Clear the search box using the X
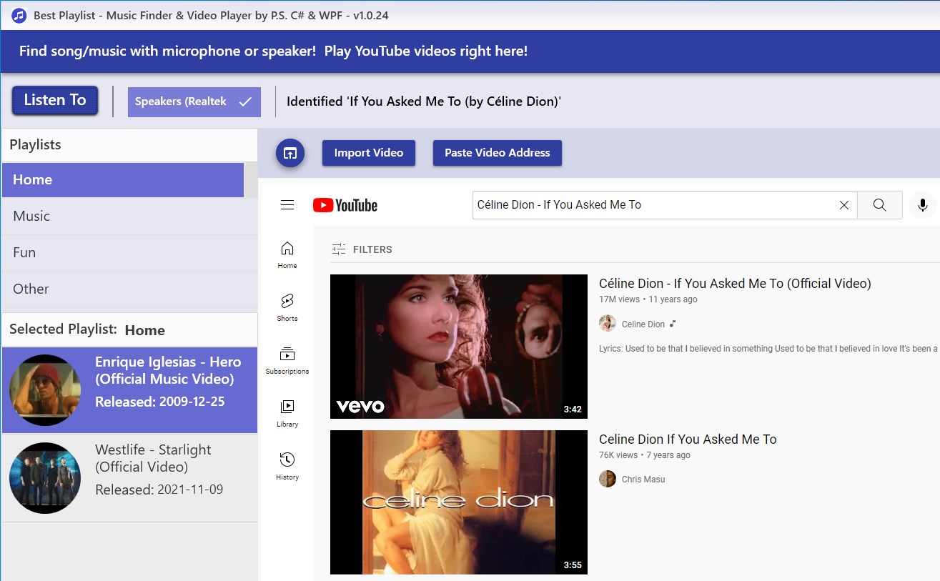940x581 pixels. tap(843, 205)
